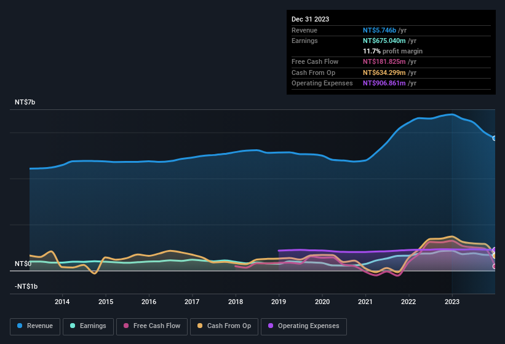This screenshot has height=344, width=505.
Task: Click the pink Free Cash Flow end-point marker
Action: point(495,267)
